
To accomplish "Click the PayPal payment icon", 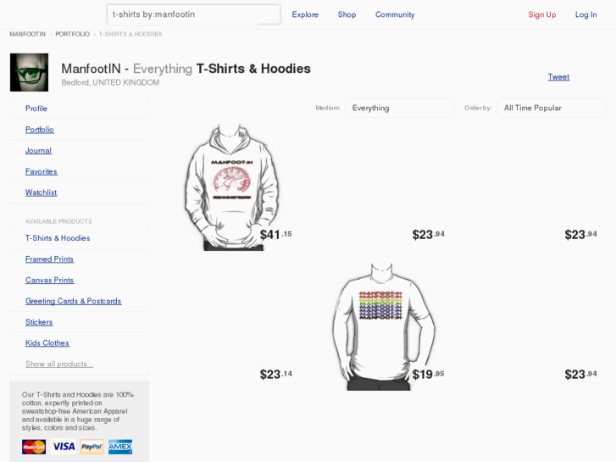I will point(92,447).
